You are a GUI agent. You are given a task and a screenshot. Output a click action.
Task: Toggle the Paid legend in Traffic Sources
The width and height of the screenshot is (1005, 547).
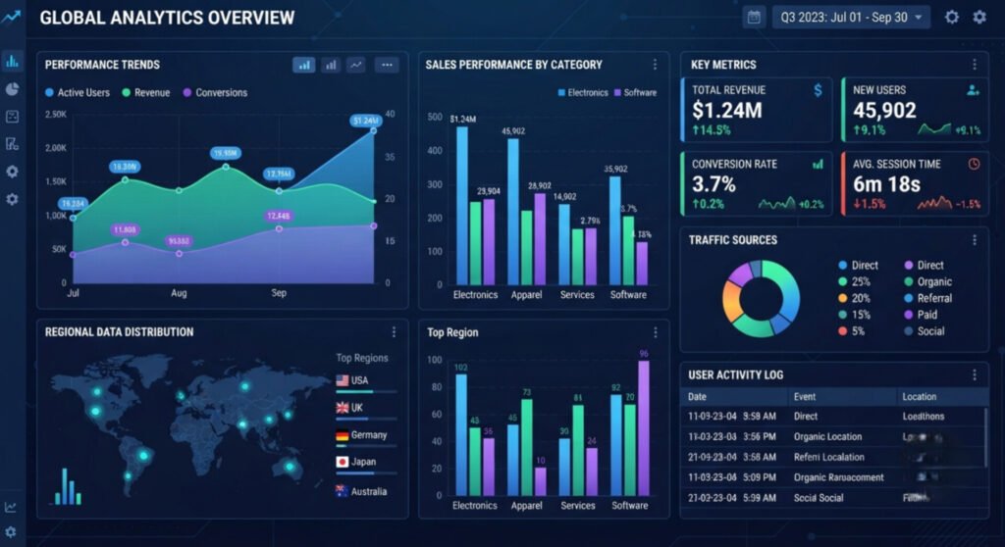pos(921,315)
